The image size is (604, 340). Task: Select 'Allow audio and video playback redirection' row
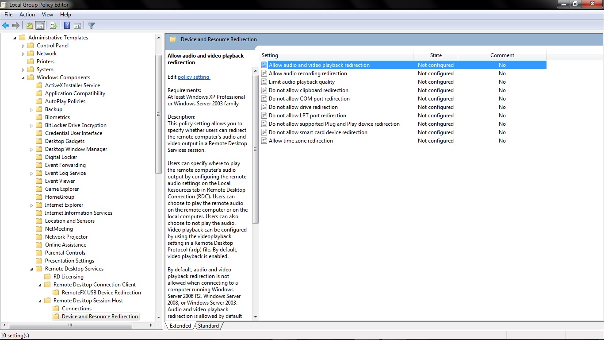[x=403, y=65]
